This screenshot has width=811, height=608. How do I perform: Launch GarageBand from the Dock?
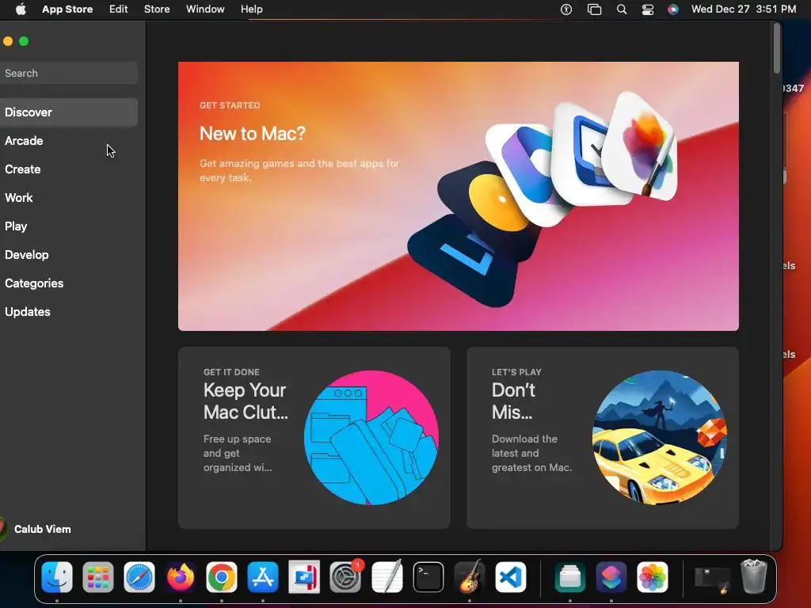pos(469,577)
